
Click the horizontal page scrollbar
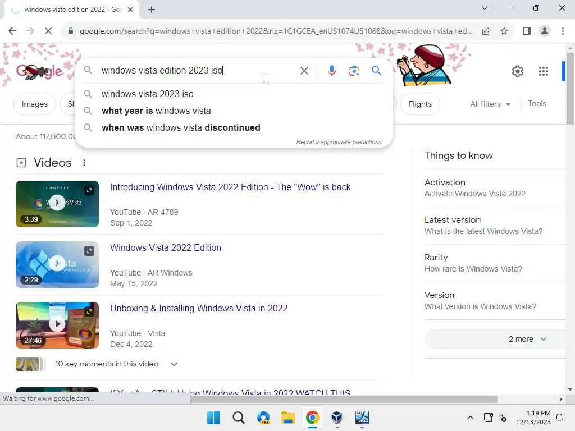(344, 399)
